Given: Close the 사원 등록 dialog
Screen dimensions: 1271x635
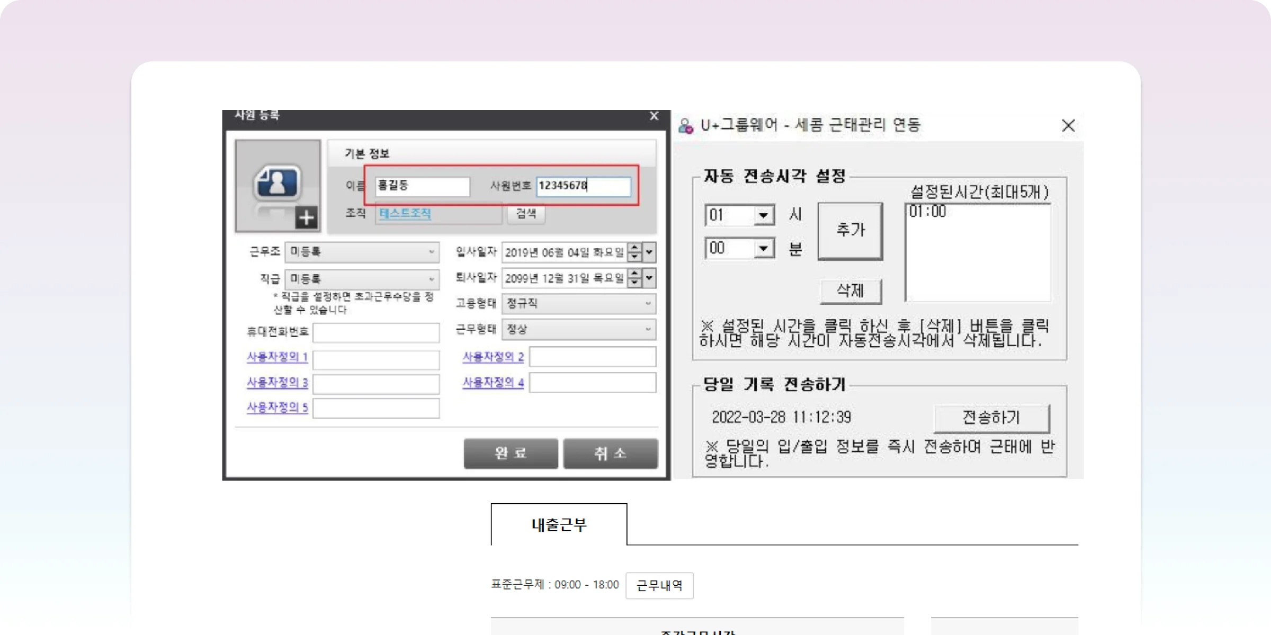Looking at the screenshot, I should coord(654,116).
